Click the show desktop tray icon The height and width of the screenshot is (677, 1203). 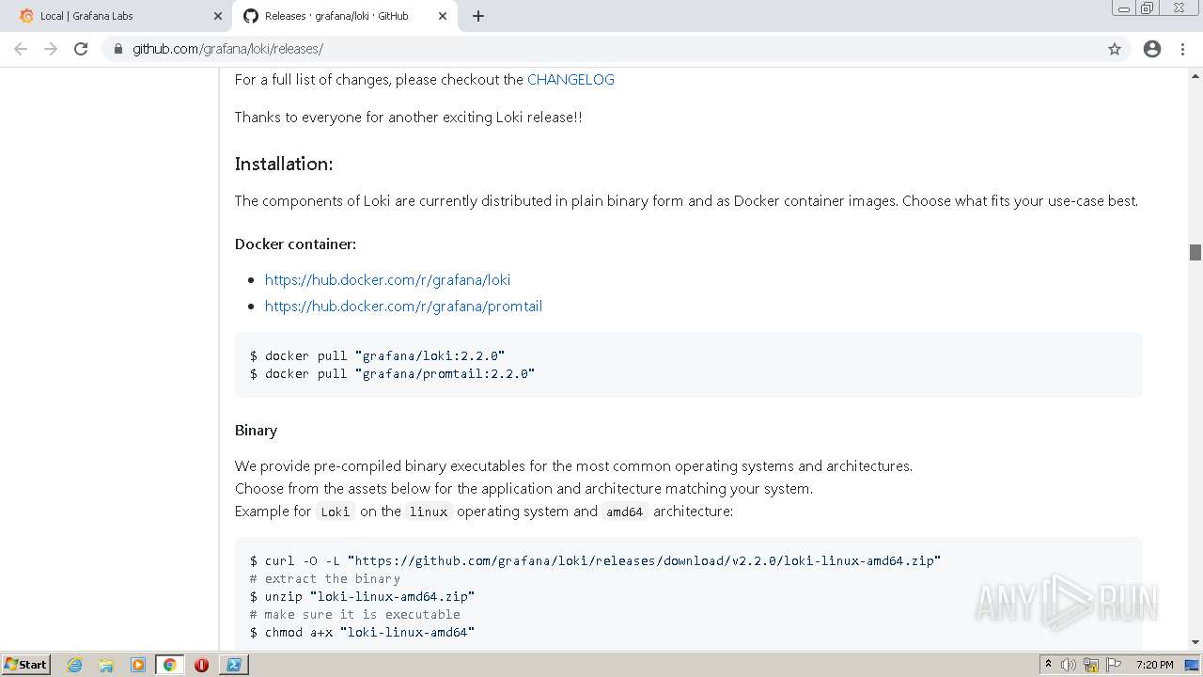pos(1192,665)
